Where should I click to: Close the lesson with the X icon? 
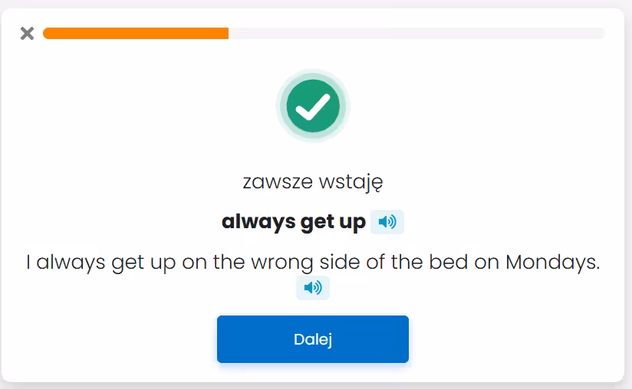point(27,33)
